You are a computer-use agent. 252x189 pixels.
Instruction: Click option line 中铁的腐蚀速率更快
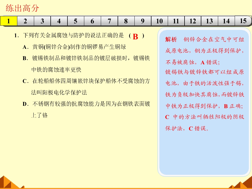[x=56, y=70]
